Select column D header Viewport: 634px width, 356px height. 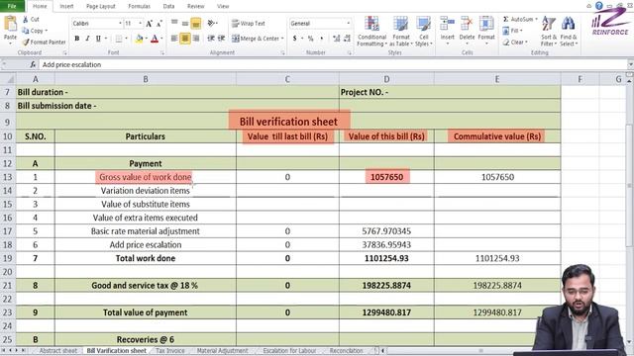(386, 79)
